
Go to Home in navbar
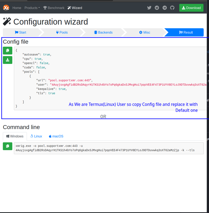coord(17,8)
